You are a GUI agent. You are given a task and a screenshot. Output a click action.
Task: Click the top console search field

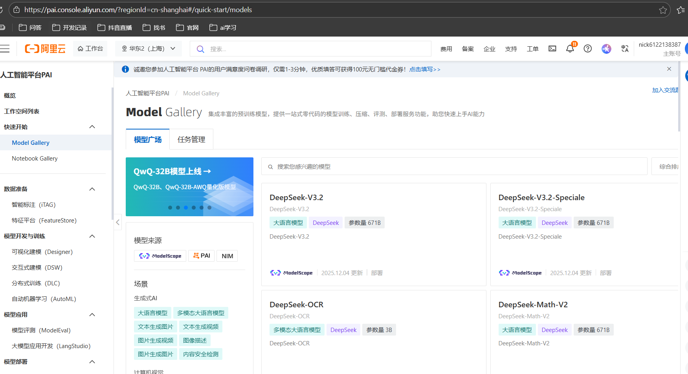coord(310,49)
